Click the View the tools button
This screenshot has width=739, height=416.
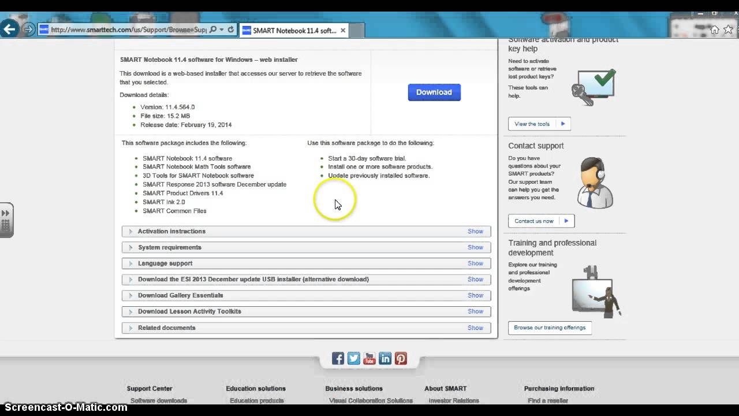click(x=539, y=124)
